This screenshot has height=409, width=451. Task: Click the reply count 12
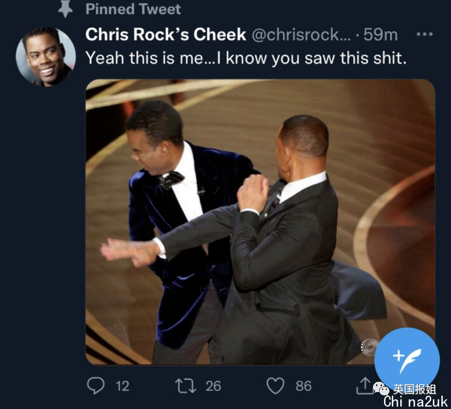coord(122,385)
